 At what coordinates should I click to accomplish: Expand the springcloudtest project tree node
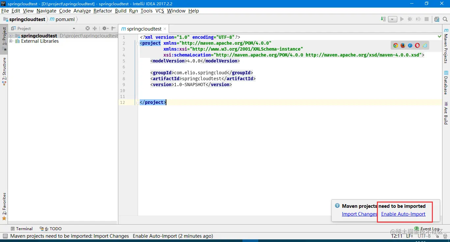(x=11, y=36)
